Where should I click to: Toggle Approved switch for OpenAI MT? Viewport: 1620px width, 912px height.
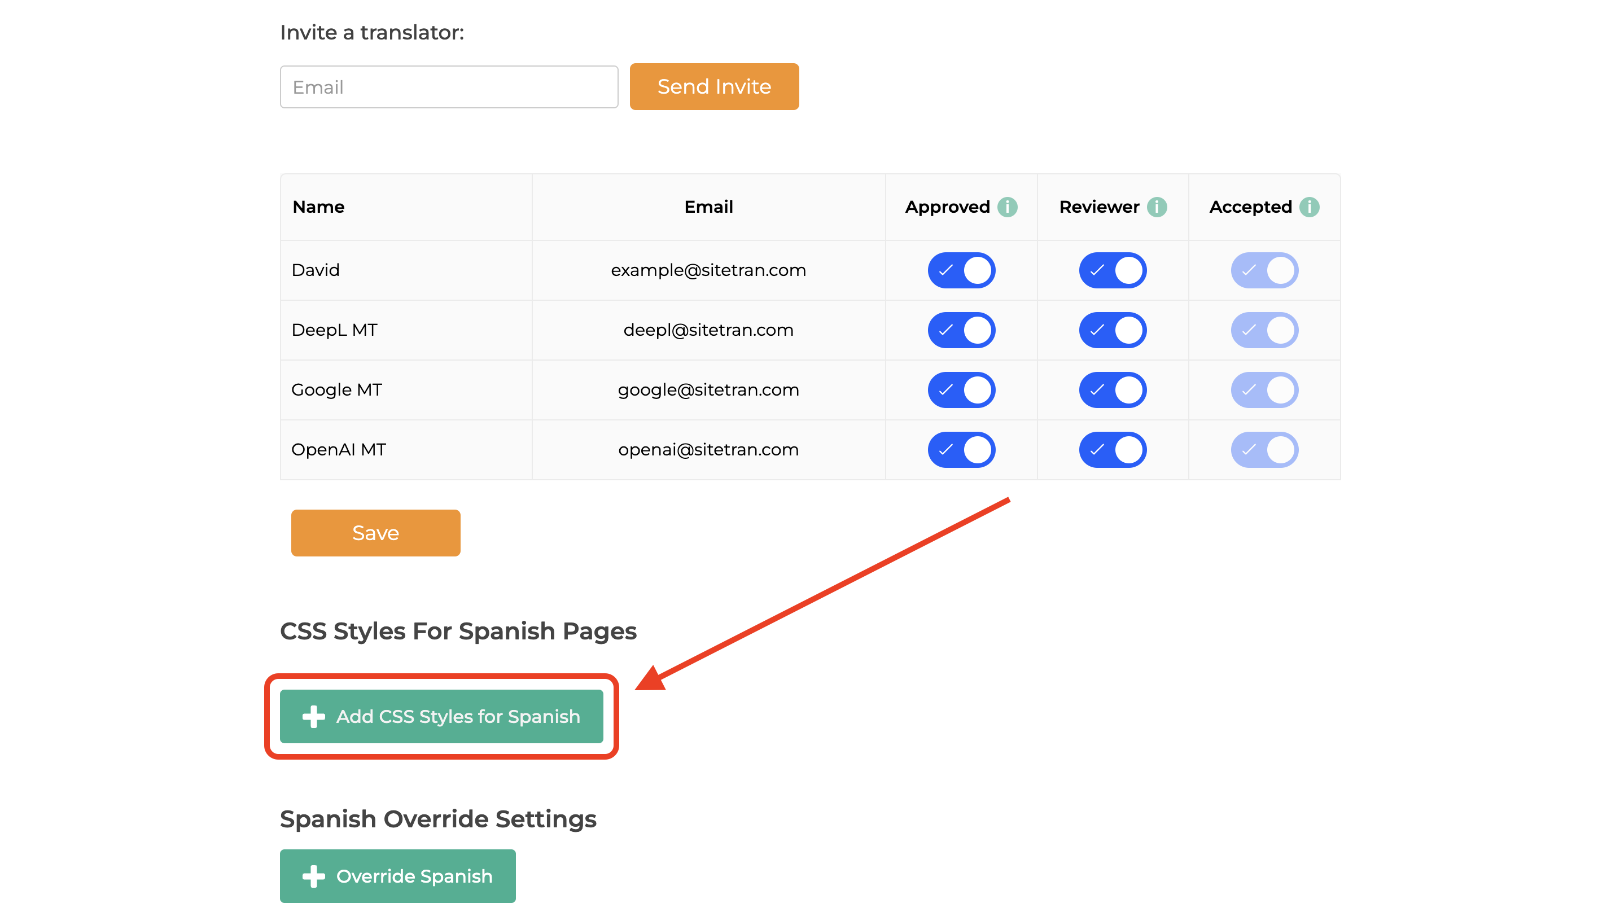coord(961,450)
